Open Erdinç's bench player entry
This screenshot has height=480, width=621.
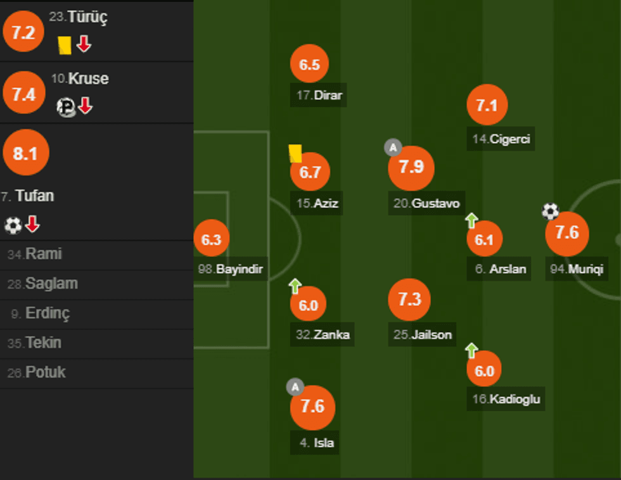(48, 313)
